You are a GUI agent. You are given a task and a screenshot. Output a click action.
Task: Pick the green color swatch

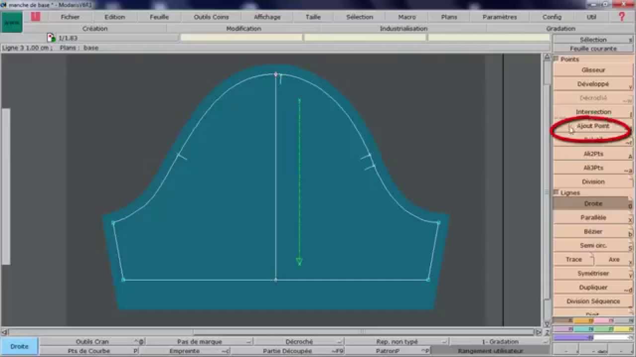point(604,329)
